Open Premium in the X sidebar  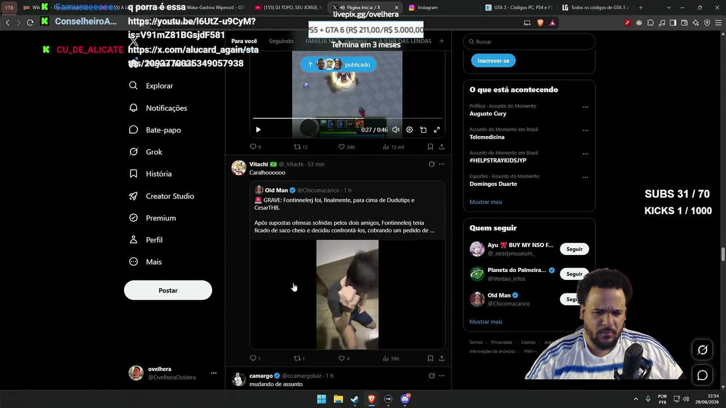pyautogui.click(x=153, y=218)
